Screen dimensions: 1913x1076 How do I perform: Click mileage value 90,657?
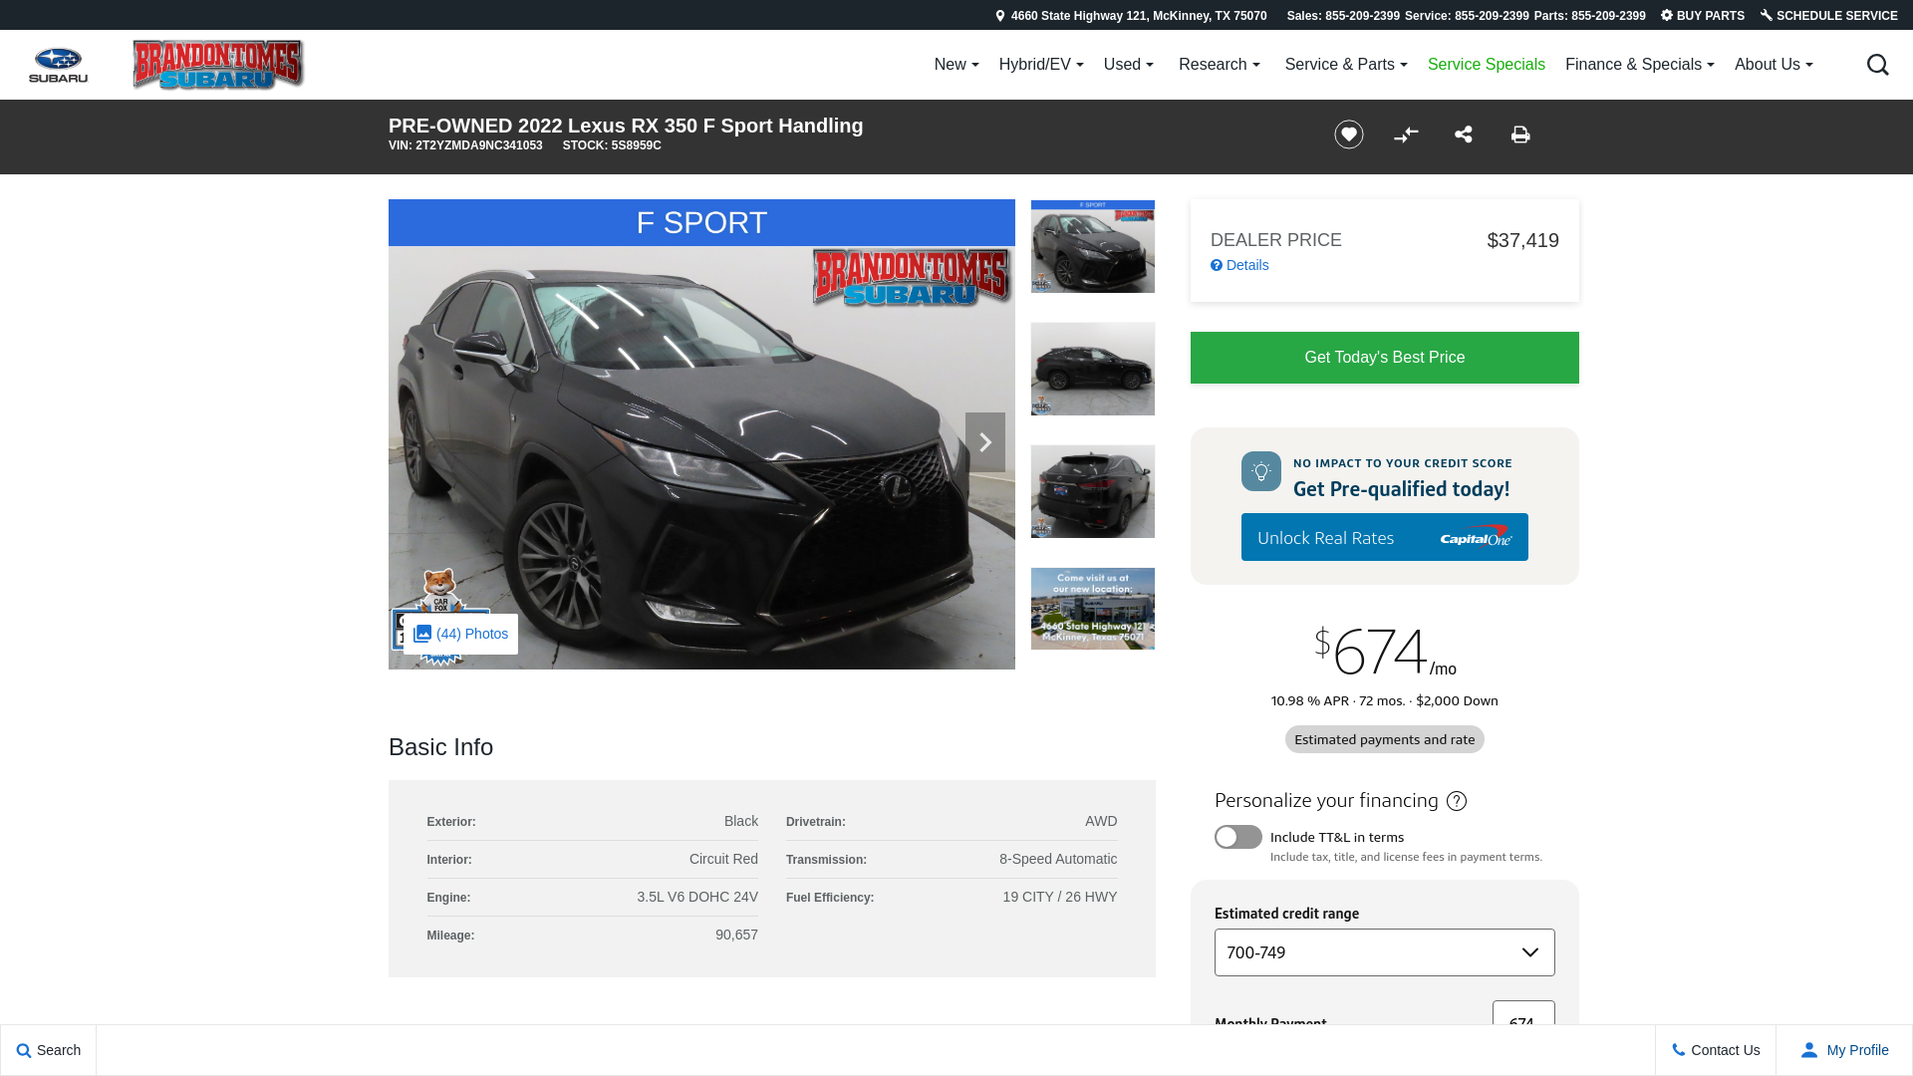pos(736,935)
